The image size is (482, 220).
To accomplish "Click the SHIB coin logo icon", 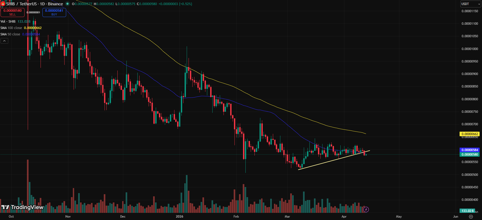I will pyautogui.click(x=3, y=4).
